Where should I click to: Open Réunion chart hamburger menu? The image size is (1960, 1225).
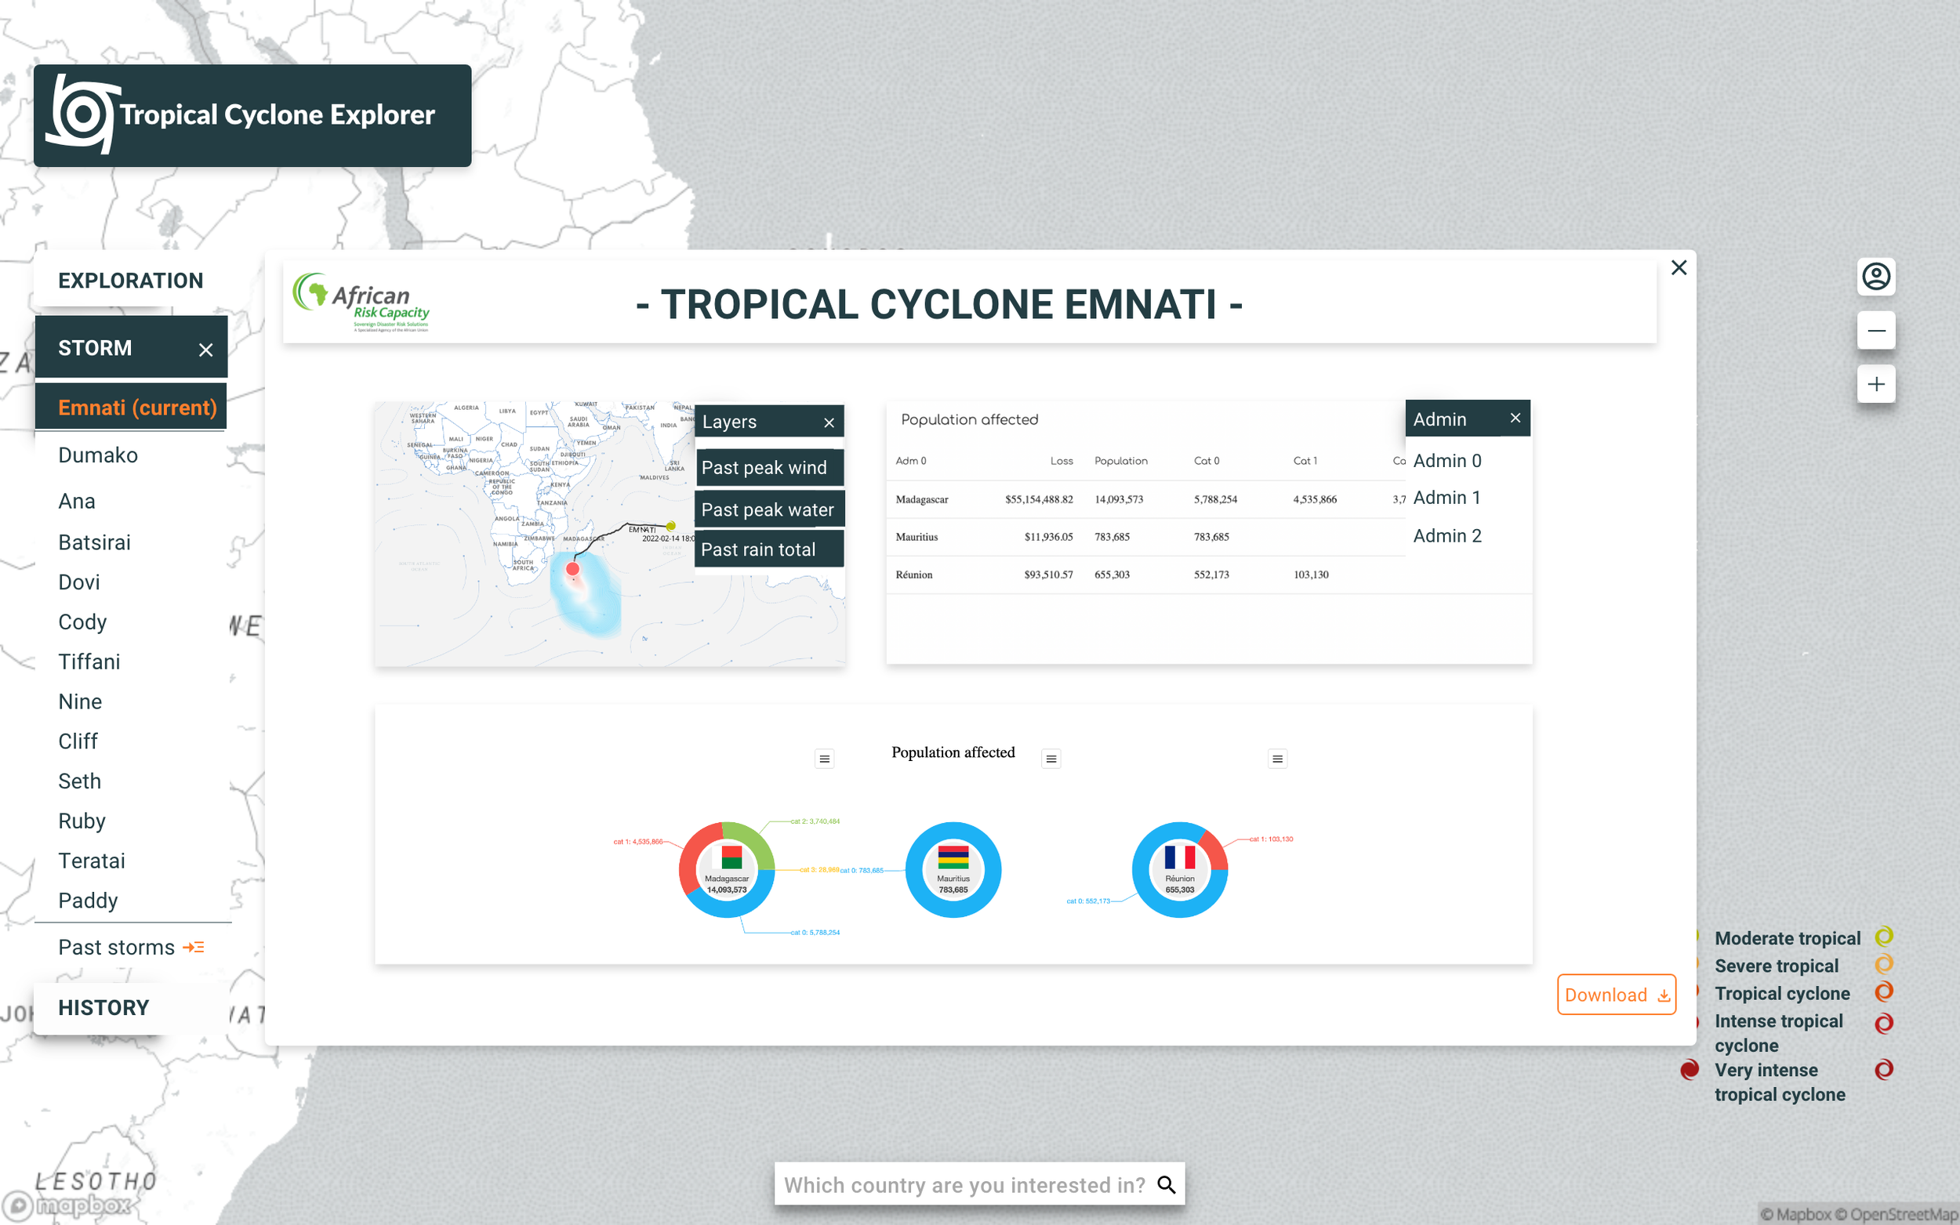tap(1278, 759)
